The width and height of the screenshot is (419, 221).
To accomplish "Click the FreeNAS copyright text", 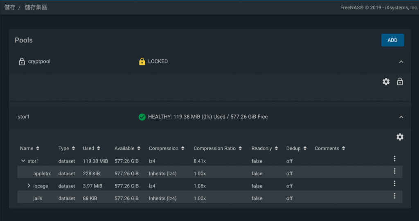I will [x=379, y=7].
